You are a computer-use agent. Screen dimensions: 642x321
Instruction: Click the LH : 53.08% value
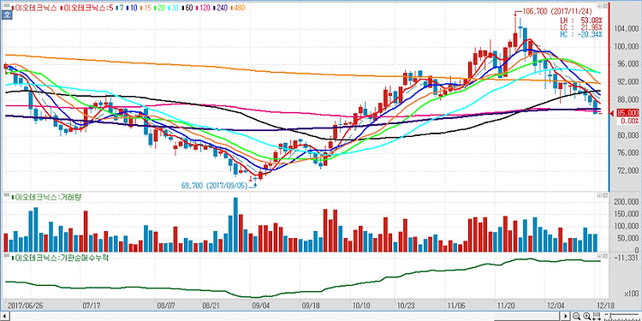[x=581, y=20]
